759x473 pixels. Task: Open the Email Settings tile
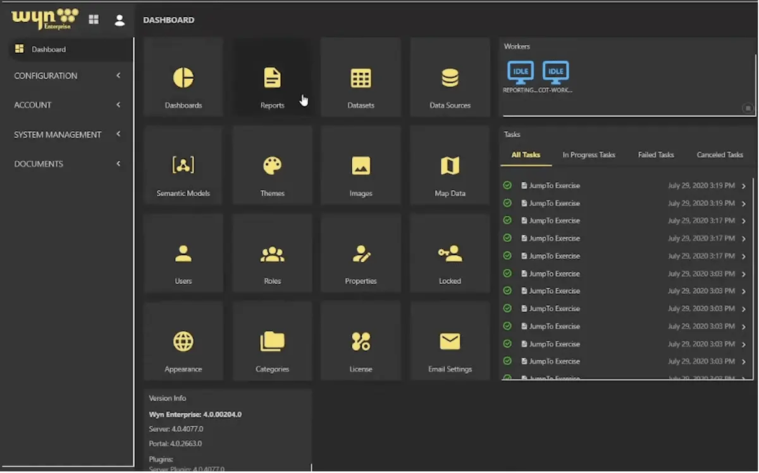point(450,341)
